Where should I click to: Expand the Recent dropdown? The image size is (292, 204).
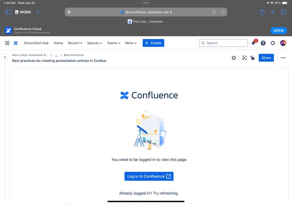(x=75, y=43)
